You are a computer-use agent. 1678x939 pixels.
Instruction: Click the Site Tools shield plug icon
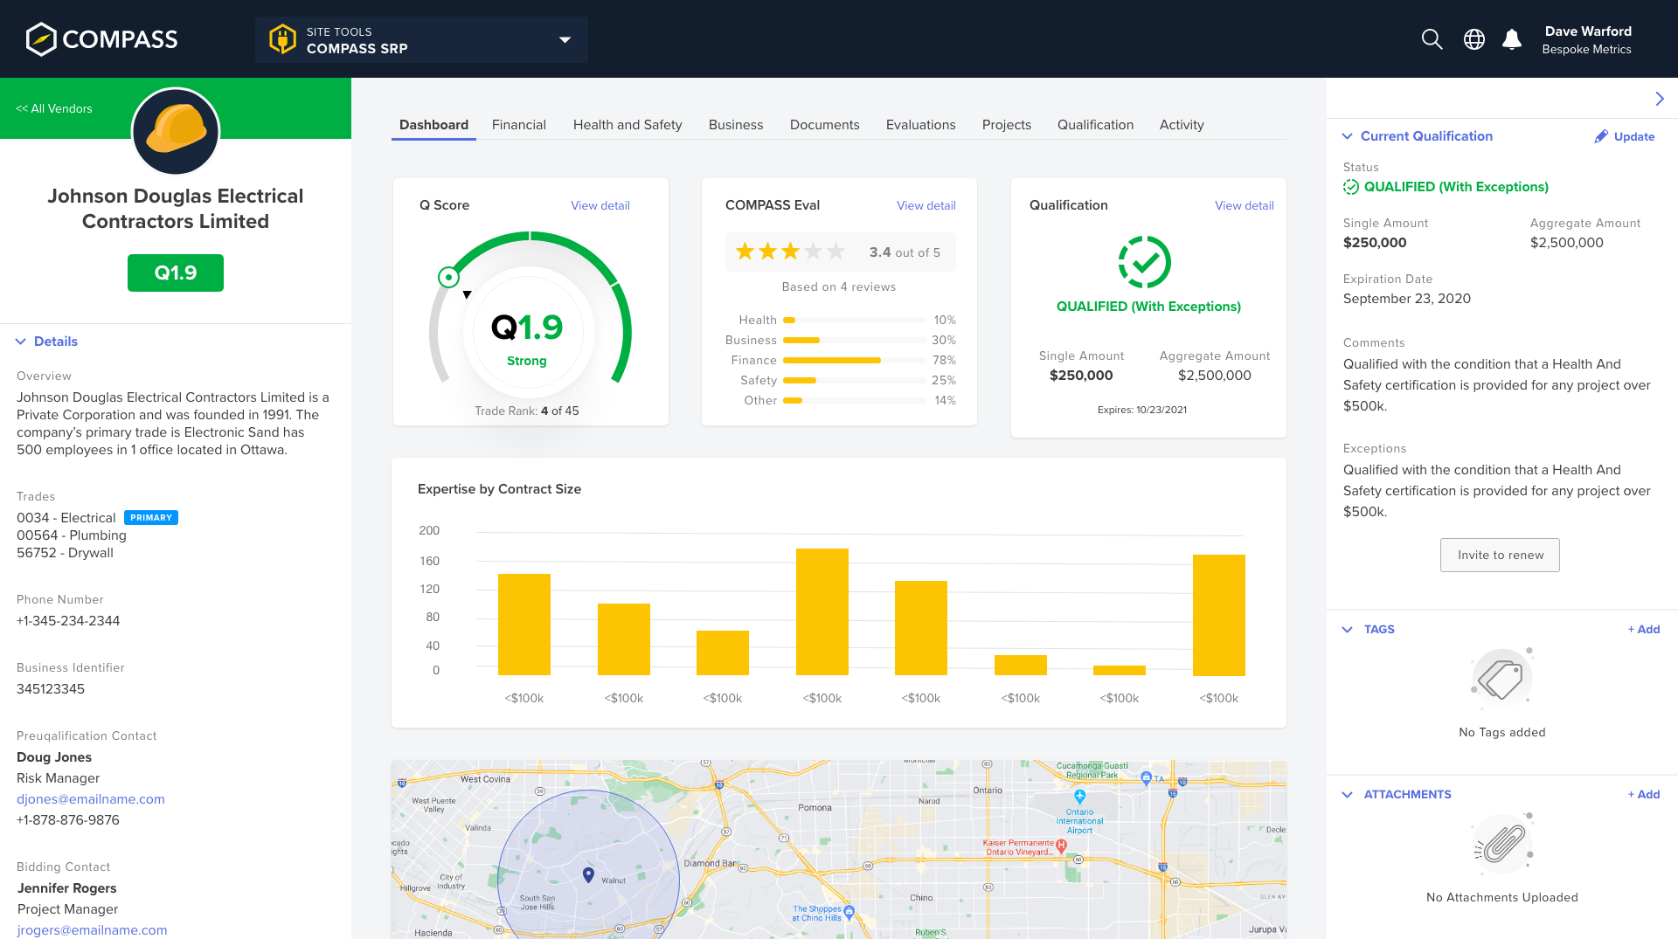coord(282,39)
